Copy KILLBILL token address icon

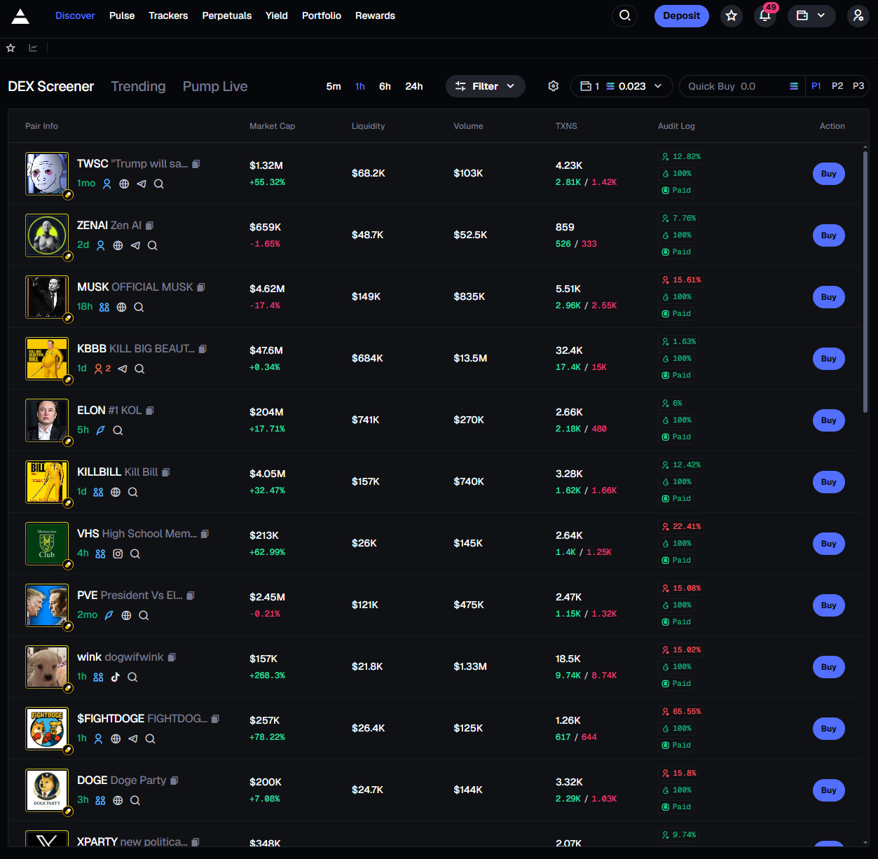[166, 472]
